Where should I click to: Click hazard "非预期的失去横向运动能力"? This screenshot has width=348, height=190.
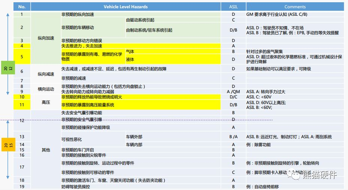(103, 86)
